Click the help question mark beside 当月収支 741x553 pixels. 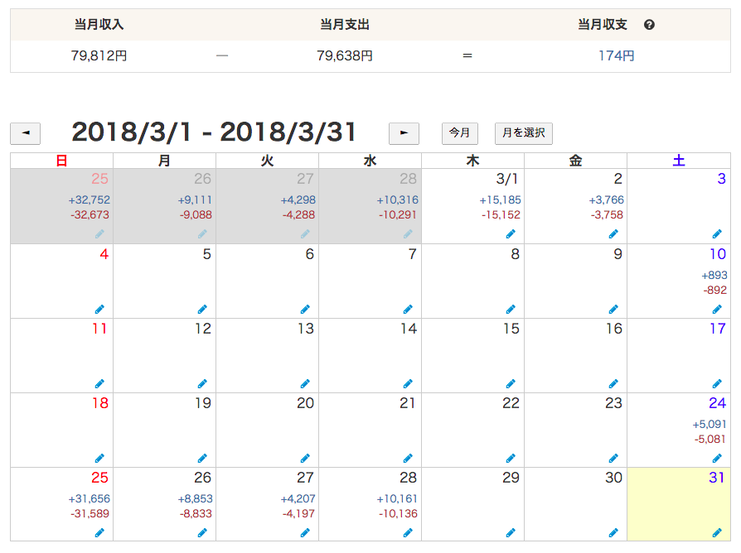coord(649,25)
